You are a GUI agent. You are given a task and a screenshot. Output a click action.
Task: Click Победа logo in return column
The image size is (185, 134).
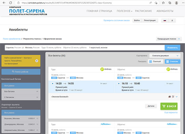click(172, 124)
